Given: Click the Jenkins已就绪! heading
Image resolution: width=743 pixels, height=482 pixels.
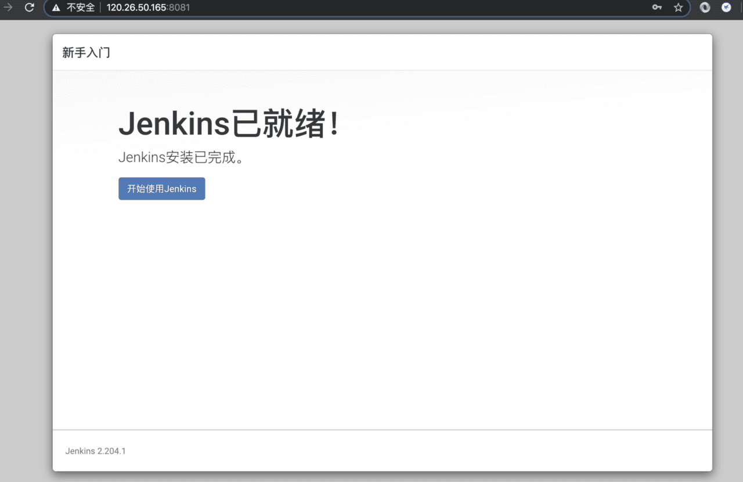Looking at the screenshot, I should click(229, 124).
